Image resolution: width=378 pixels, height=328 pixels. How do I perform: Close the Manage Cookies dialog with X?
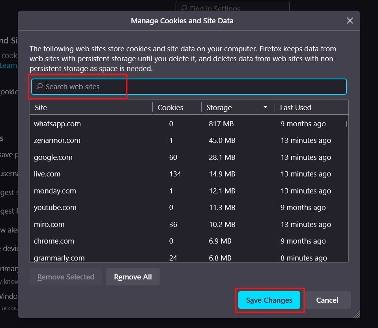(x=350, y=21)
